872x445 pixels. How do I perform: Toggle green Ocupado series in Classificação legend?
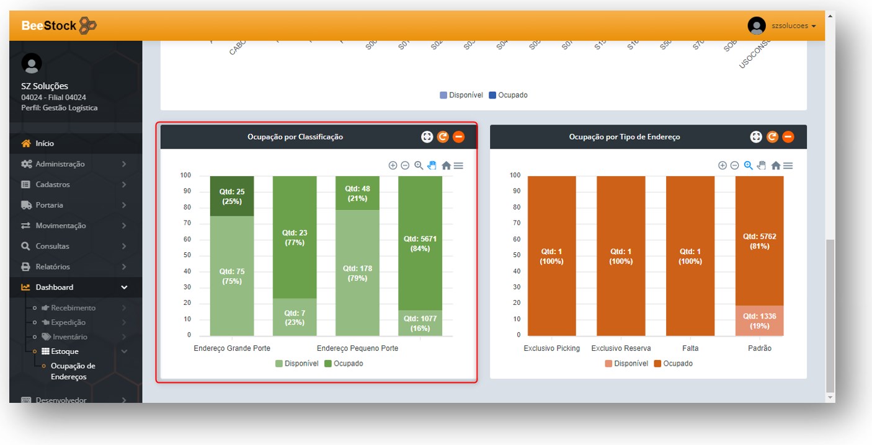point(344,364)
